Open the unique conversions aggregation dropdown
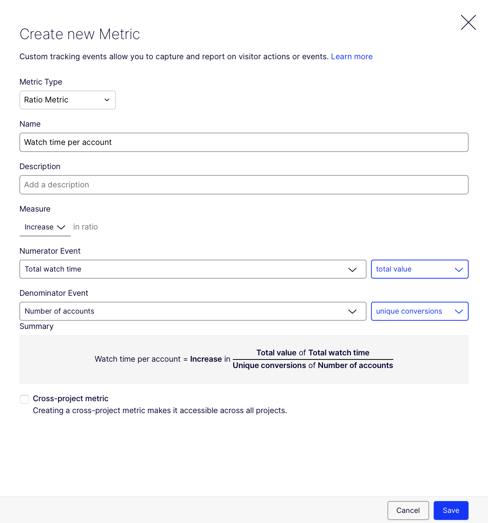 (419, 311)
